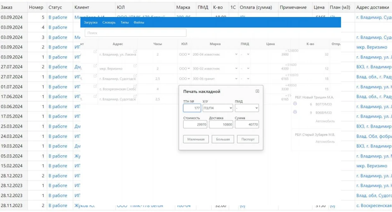Open the Словарь menu tab
This screenshot has width=392, height=212.
tap(109, 22)
